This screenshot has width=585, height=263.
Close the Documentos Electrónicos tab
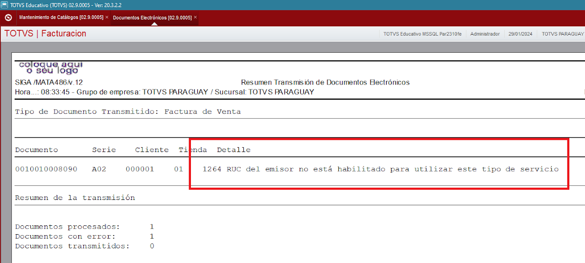tap(195, 18)
